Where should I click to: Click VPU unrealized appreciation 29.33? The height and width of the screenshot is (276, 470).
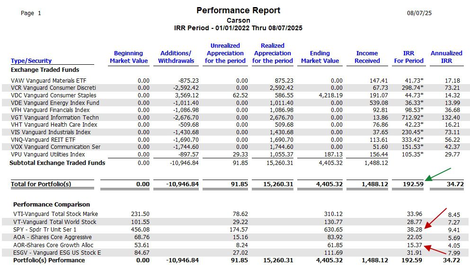[x=240, y=154]
